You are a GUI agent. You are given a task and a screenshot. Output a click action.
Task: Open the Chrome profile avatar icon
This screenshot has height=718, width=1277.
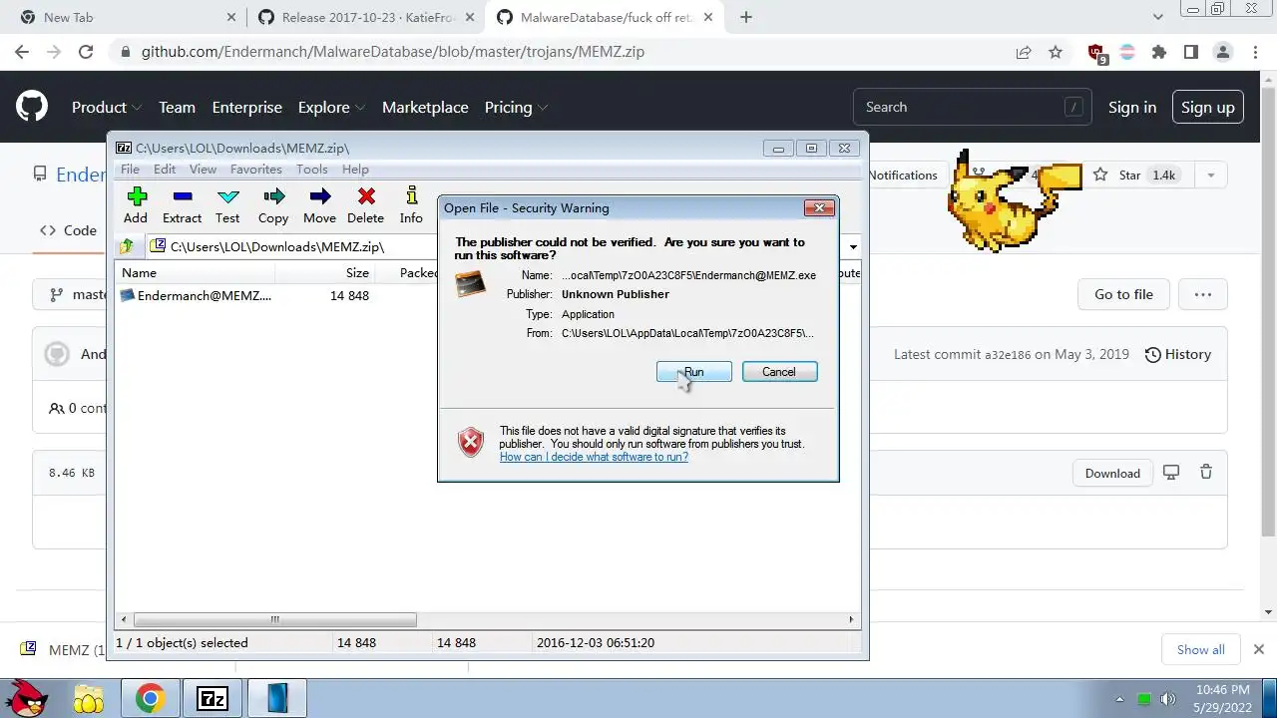click(1223, 52)
